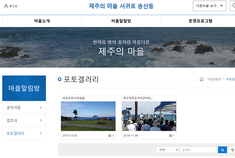
Task: Open the 서귀포자구리공원 park photo thumbnail
Action: click(88, 116)
